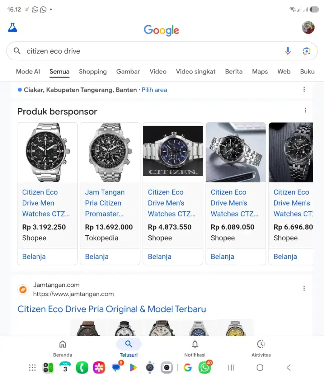Open Mode AI from the results menu
This screenshot has width=324, height=377.
click(x=28, y=72)
